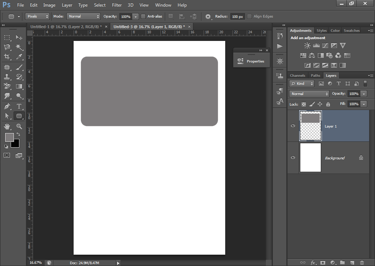Toggle visibility of Layer 1

pos(293,126)
